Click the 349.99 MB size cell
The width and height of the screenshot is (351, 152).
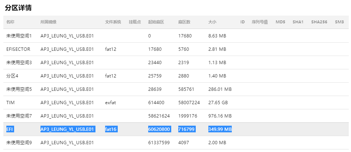click(x=220, y=129)
